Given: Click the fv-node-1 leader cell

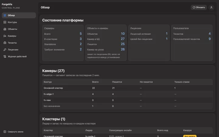Looking at the screenshot, I should tap(90, 136).
